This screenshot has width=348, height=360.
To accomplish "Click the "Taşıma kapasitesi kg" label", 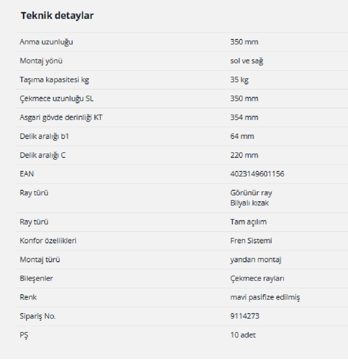I will 54,80.
